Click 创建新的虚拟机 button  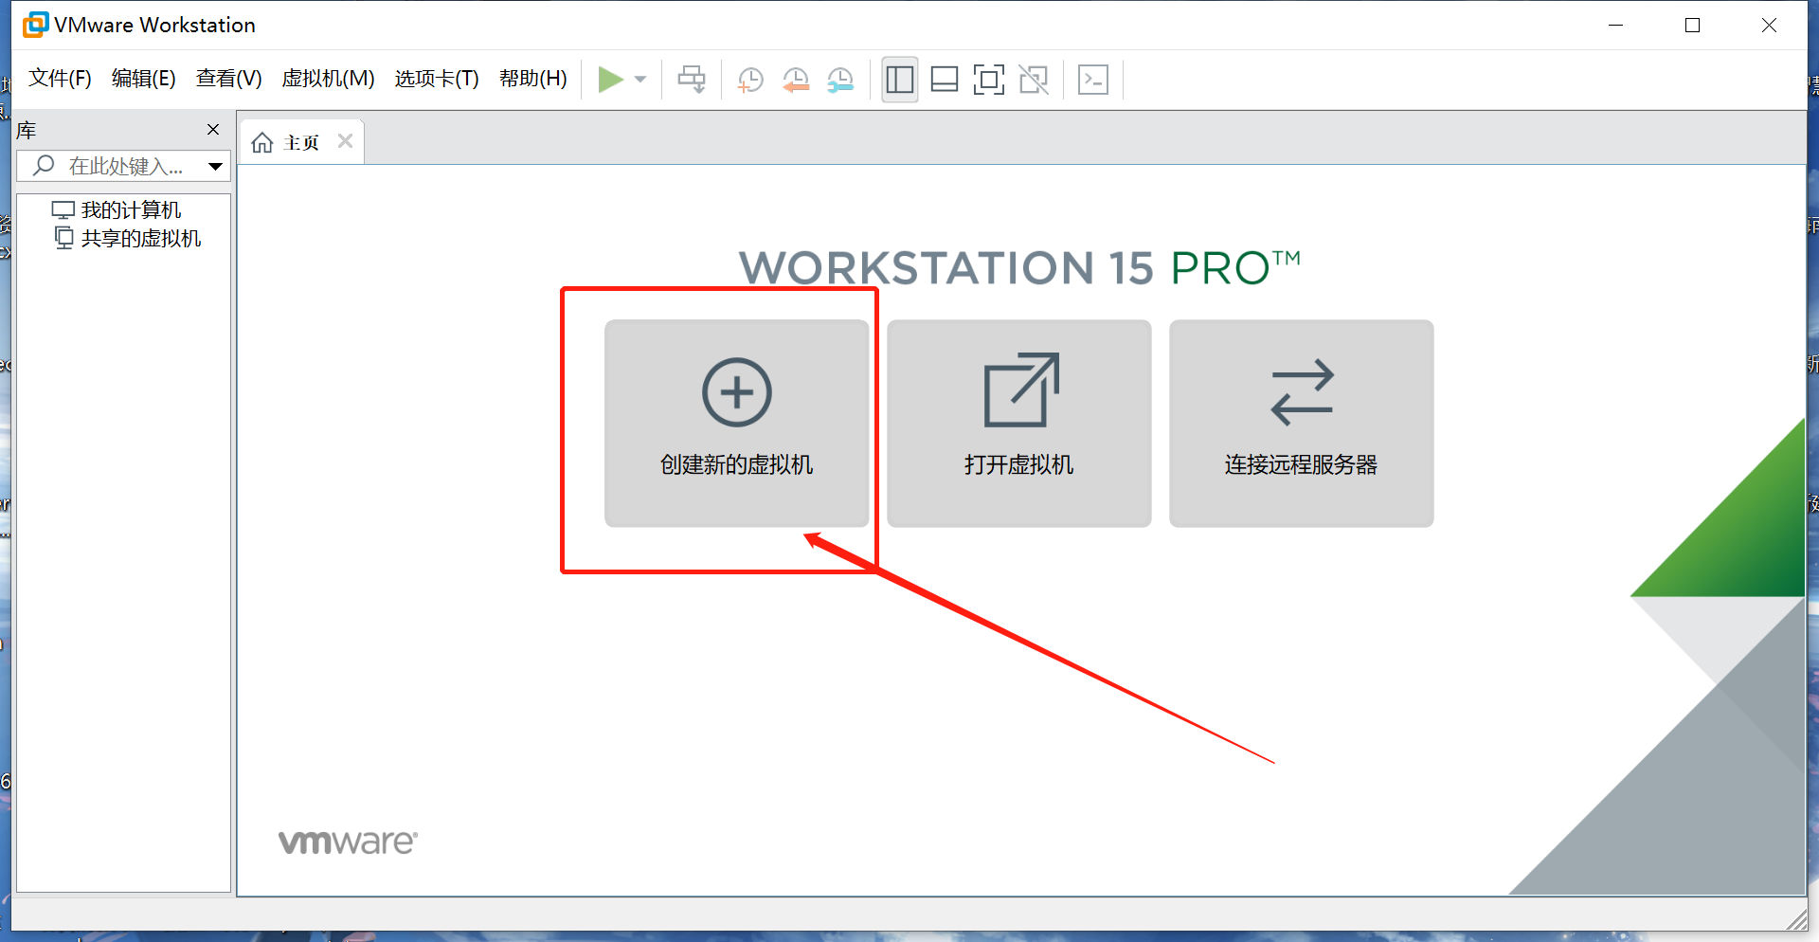737,423
